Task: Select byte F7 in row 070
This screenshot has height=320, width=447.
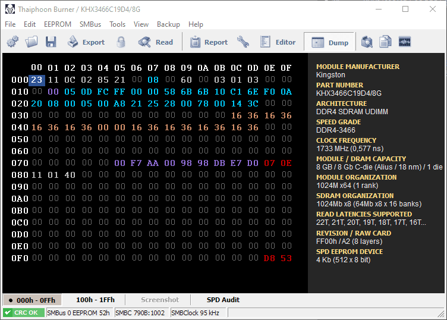Action: click(x=136, y=163)
